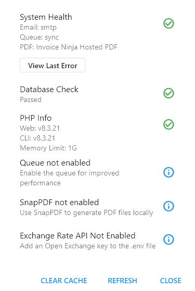This screenshot has height=291, width=195.
Task: Click 'Add an Open Exchange key' description
Action: click(x=88, y=246)
